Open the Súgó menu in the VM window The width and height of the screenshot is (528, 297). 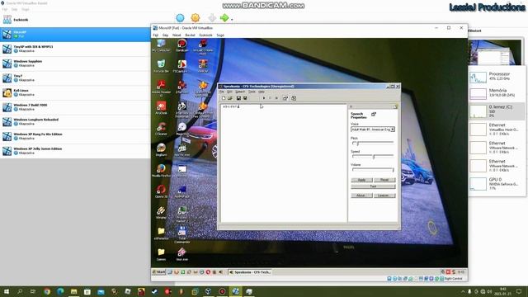click(x=220, y=35)
